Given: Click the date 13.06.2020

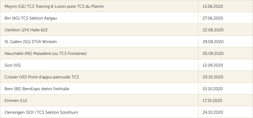Looking at the screenshot, I should tap(213, 6).
